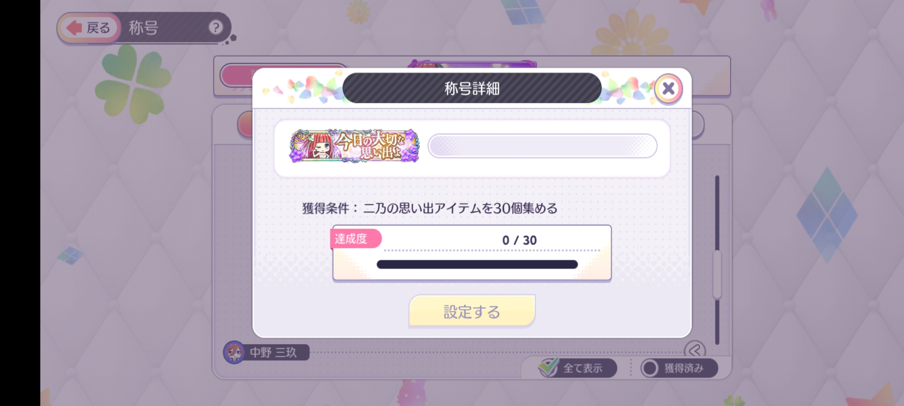
Task: Collapse list with the circular chevron icon
Action: [695, 350]
